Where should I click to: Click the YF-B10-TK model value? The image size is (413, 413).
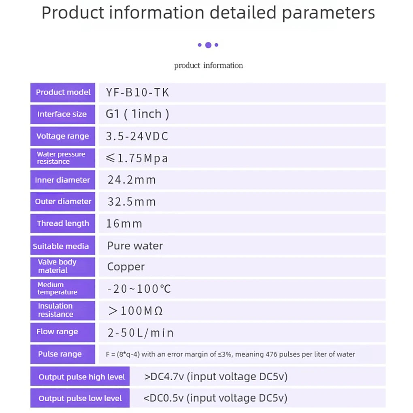point(137,92)
